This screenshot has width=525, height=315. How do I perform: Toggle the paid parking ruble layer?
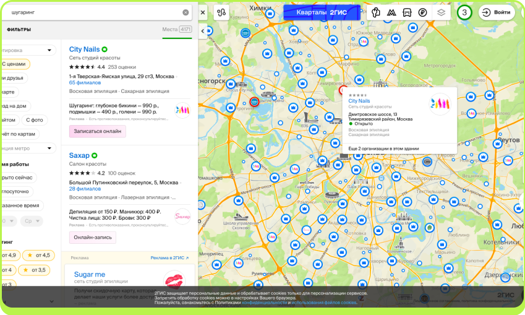pos(422,12)
